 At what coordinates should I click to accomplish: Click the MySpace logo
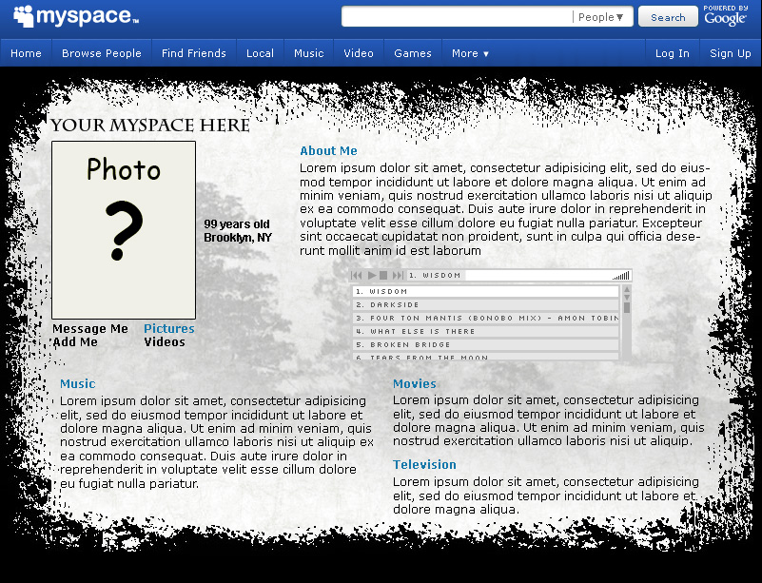click(x=76, y=16)
